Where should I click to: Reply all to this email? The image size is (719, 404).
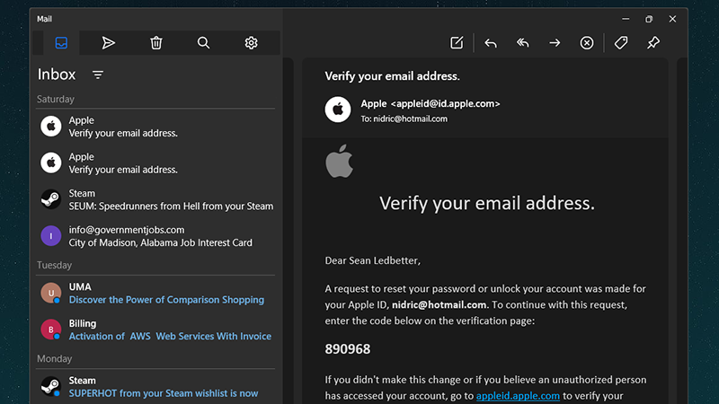click(523, 42)
